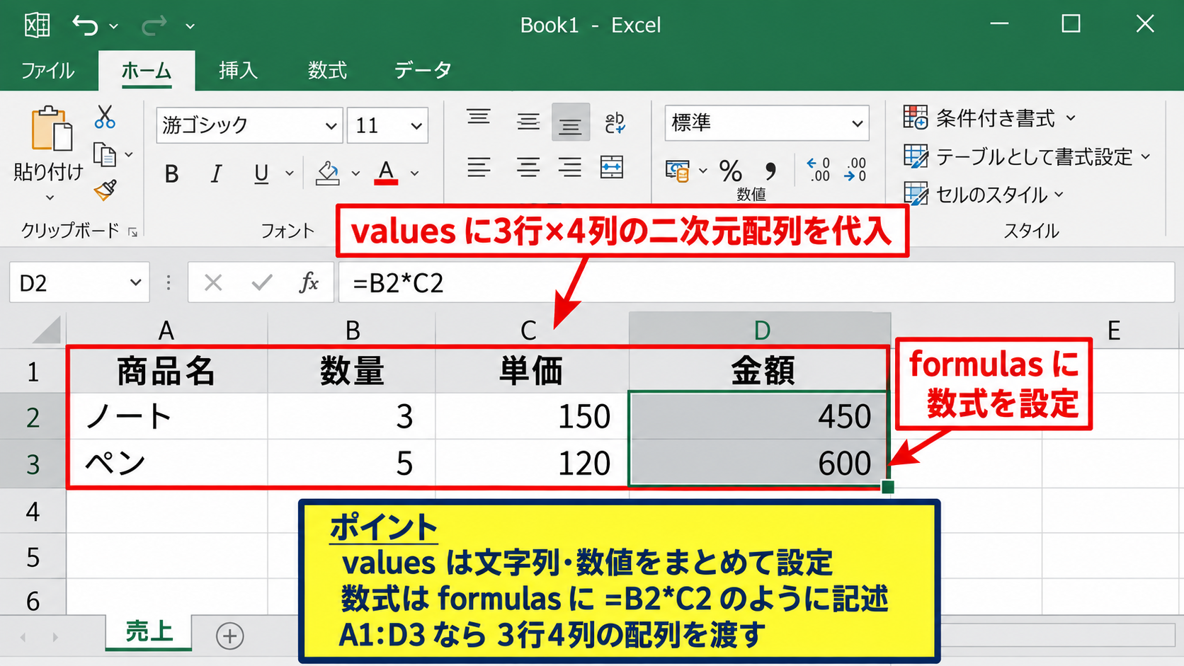Open the Home tab
The image size is (1184, 666).
pyautogui.click(x=147, y=71)
